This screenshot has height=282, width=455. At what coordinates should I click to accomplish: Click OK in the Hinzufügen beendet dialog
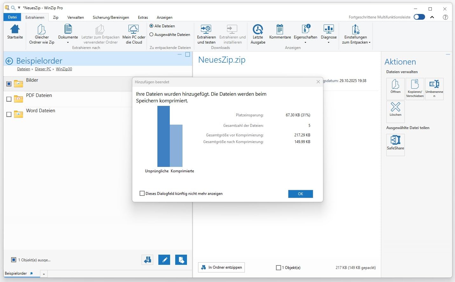(300, 194)
